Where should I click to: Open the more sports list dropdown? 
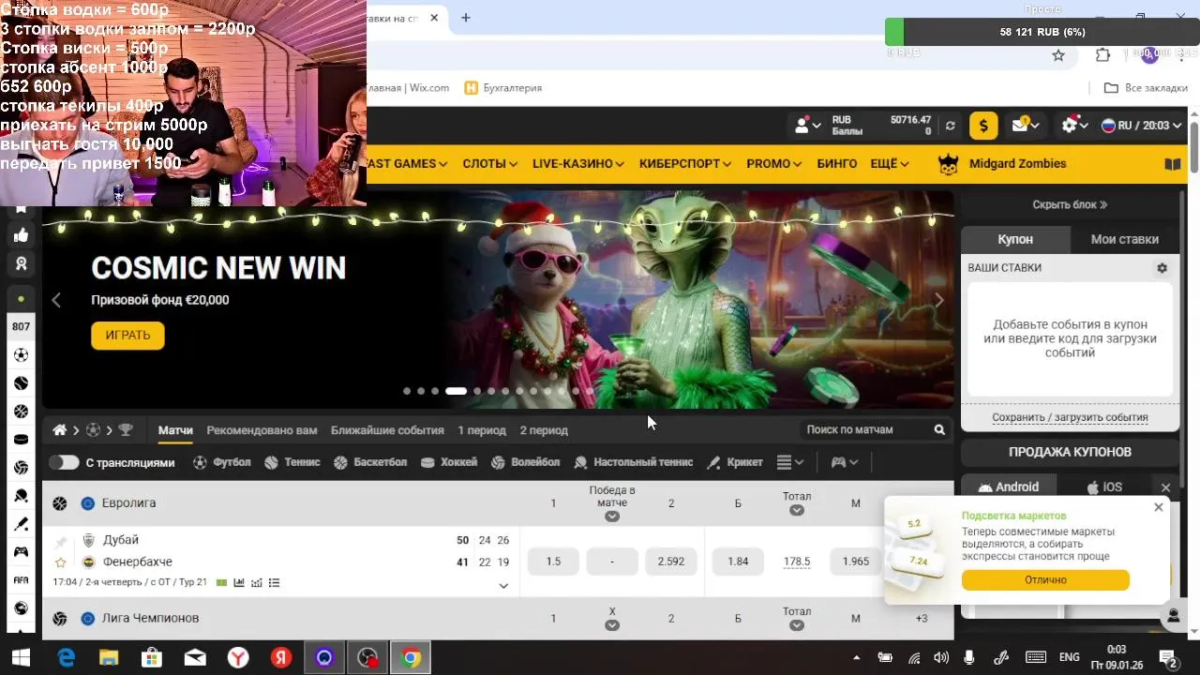click(x=790, y=462)
